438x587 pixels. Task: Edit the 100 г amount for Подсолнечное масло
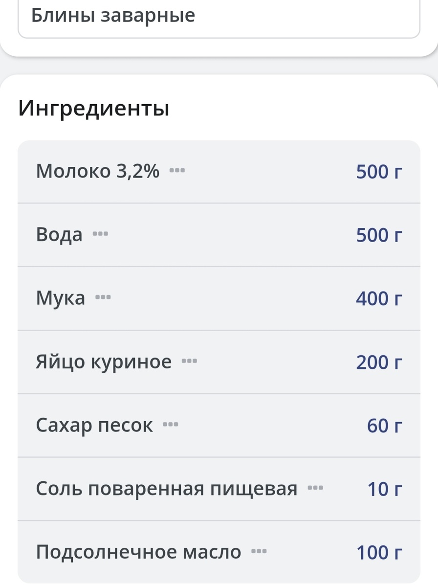coord(379,553)
